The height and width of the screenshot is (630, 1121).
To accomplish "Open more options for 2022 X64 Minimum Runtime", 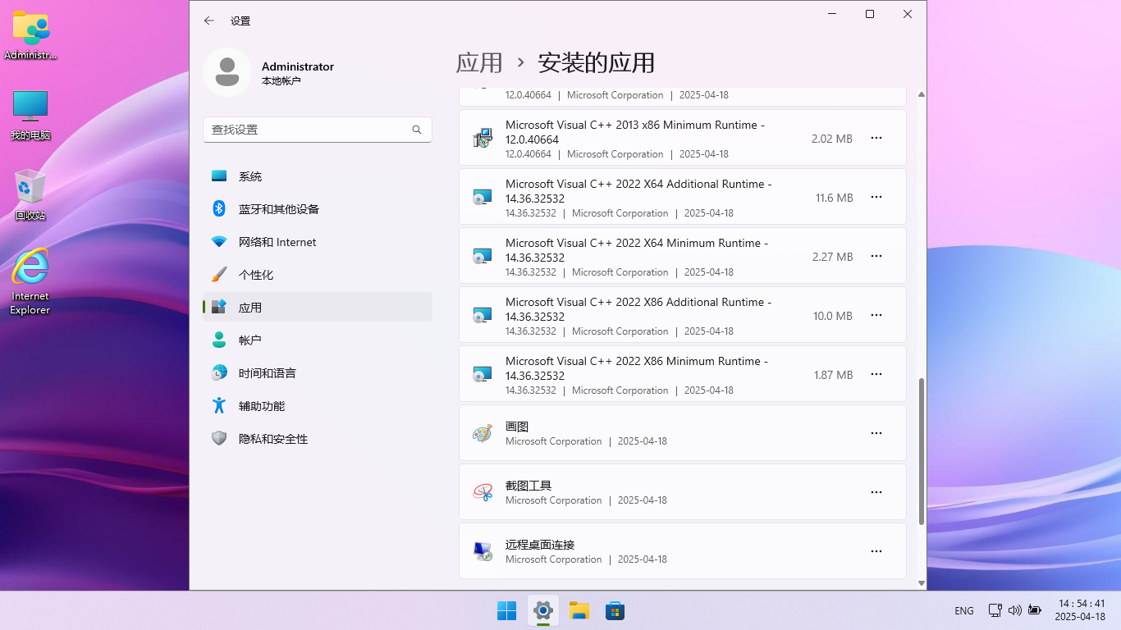I will tap(876, 256).
